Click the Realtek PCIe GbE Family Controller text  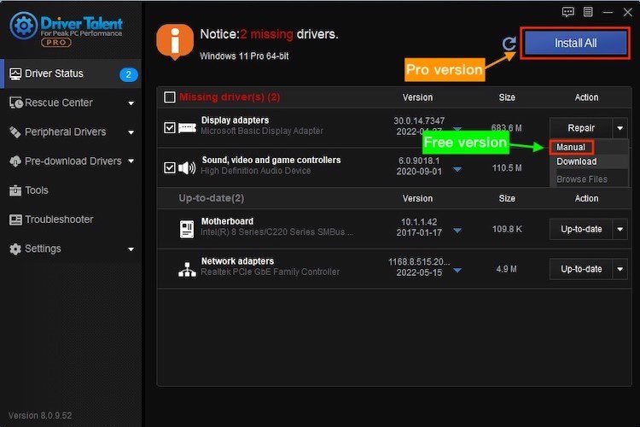(x=270, y=272)
